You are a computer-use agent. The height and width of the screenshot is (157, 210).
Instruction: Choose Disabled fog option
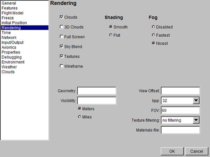point(153,27)
